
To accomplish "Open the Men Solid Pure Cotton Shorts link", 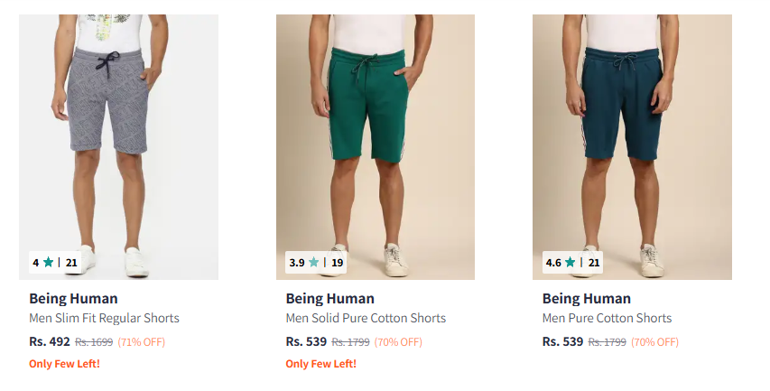I will click(366, 318).
